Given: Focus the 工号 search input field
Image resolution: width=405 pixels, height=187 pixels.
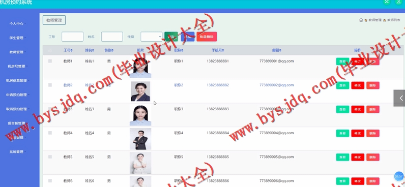Looking at the screenshot, I should [x=73, y=37].
